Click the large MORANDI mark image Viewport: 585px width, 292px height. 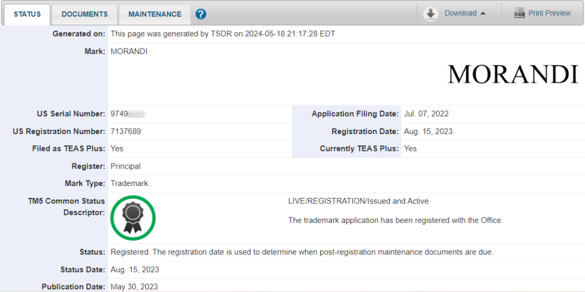[512, 74]
